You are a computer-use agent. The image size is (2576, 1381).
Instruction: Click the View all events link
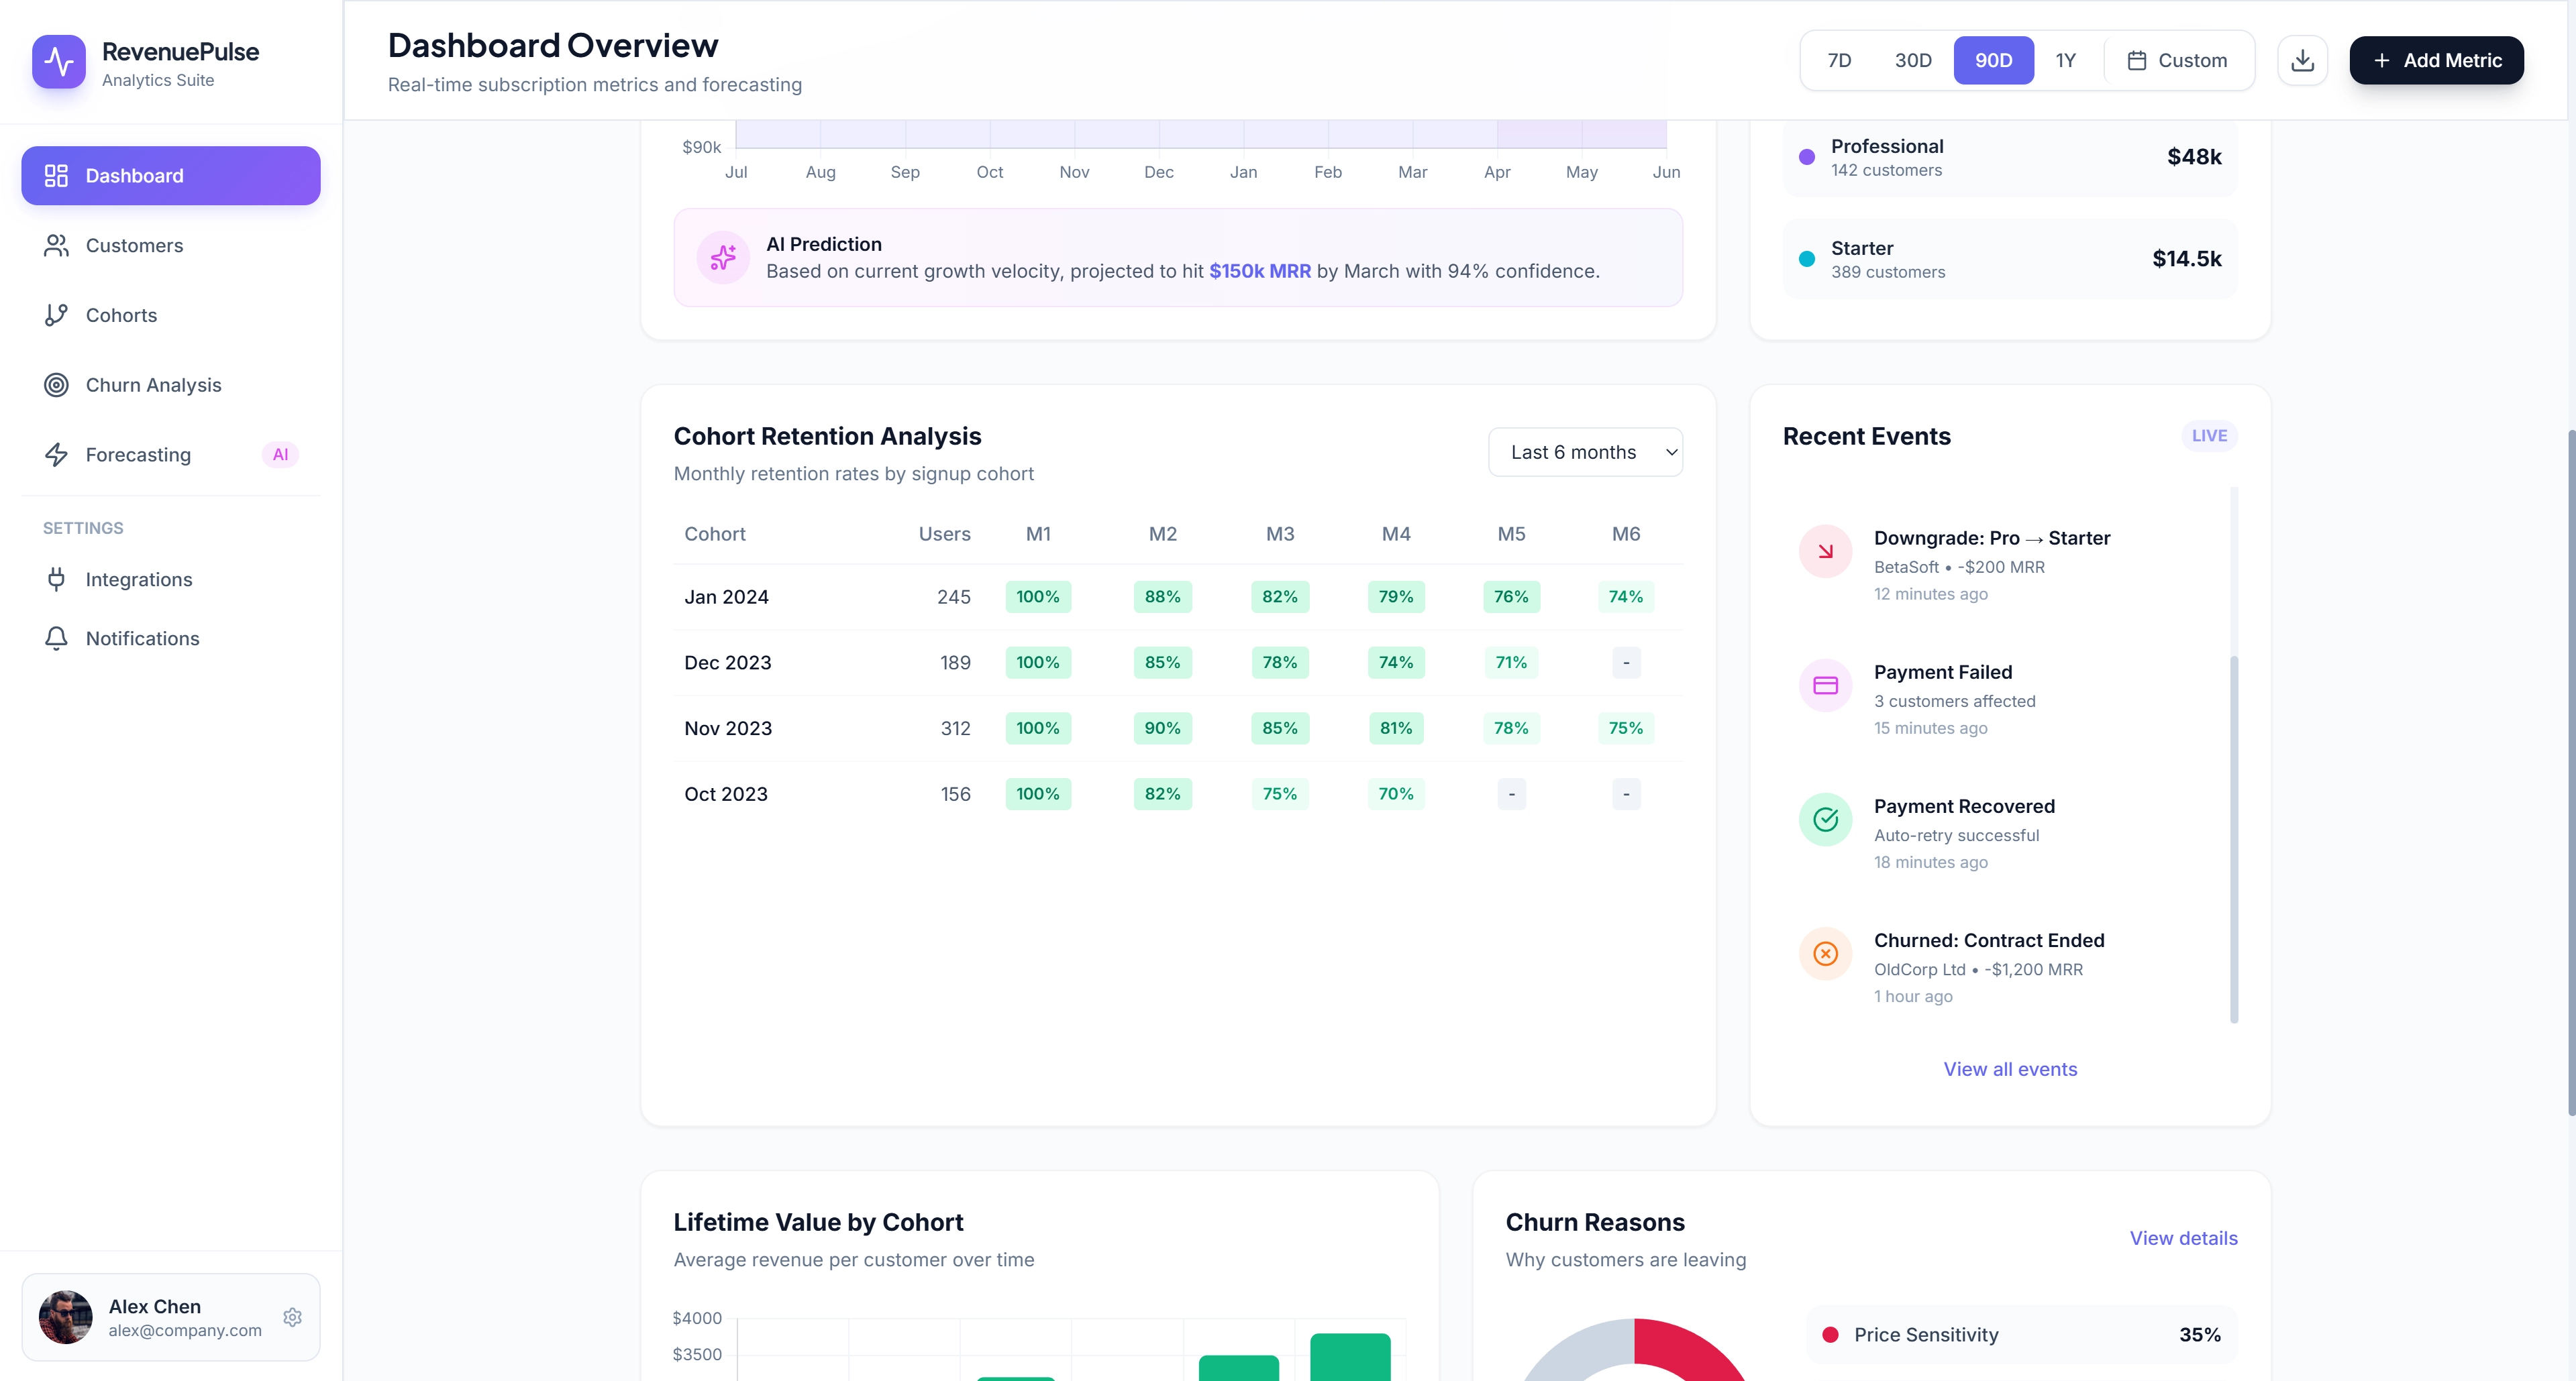pos(2010,1068)
